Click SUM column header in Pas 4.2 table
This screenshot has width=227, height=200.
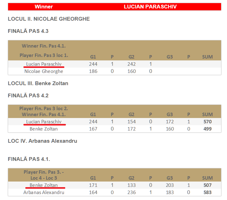pyautogui.click(x=207, y=115)
